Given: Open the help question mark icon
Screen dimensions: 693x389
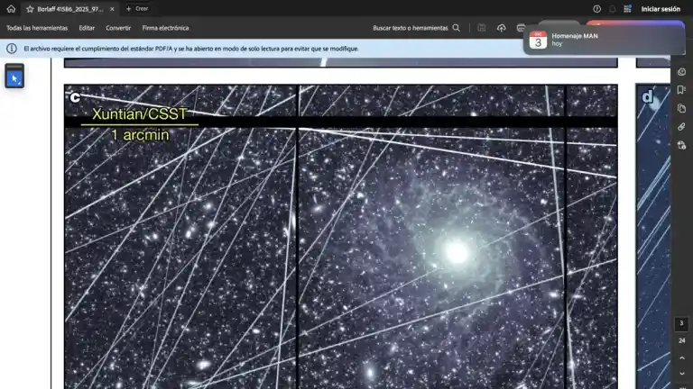Looking at the screenshot, I should [596, 9].
